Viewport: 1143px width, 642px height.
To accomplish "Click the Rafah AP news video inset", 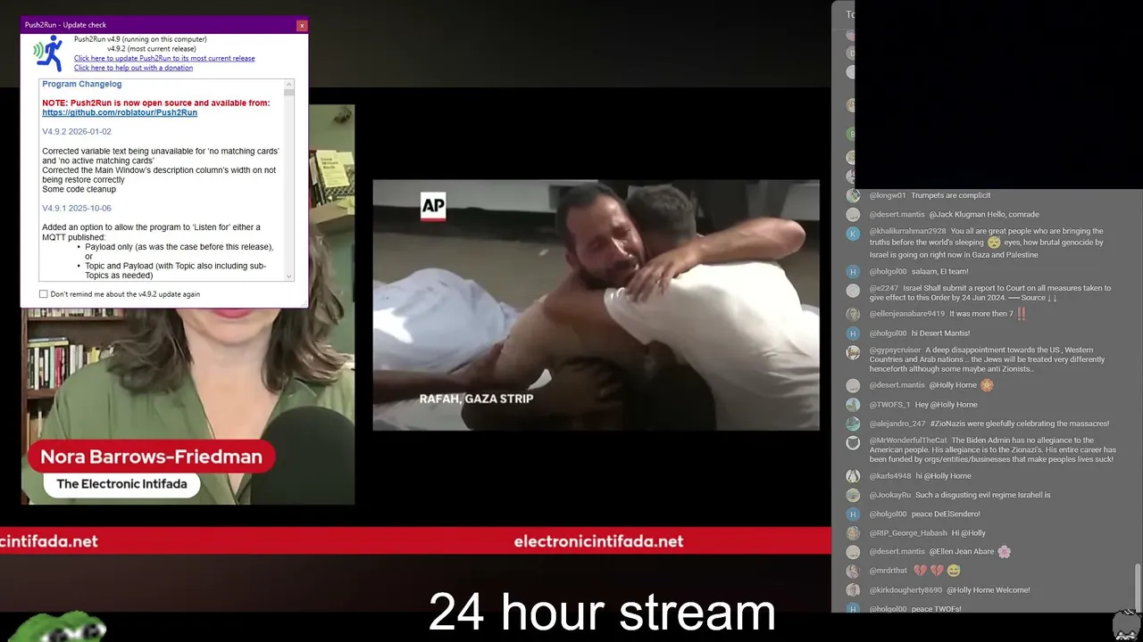I will (596, 305).
